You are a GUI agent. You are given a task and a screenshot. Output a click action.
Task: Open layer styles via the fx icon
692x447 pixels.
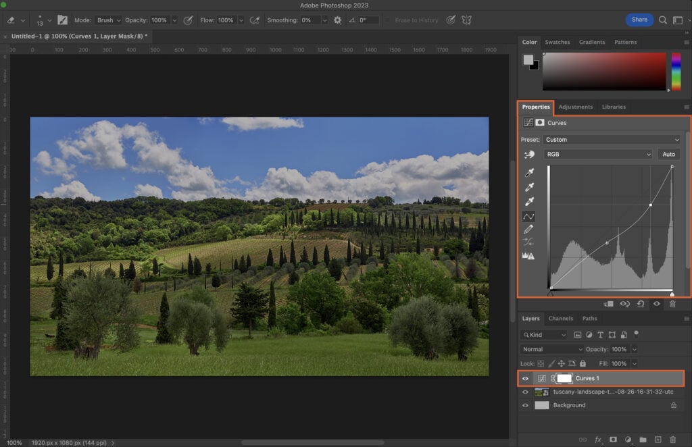click(x=598, y=440)
